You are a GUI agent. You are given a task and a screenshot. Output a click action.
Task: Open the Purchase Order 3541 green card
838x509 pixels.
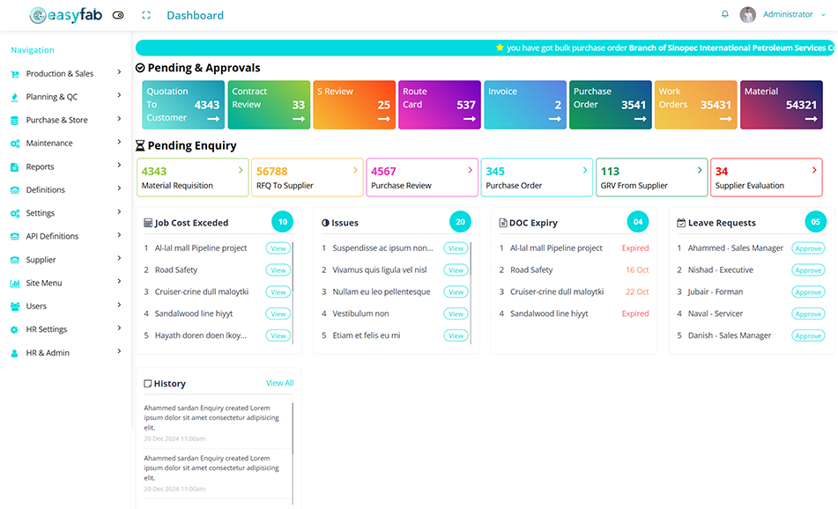click(610, 105)
